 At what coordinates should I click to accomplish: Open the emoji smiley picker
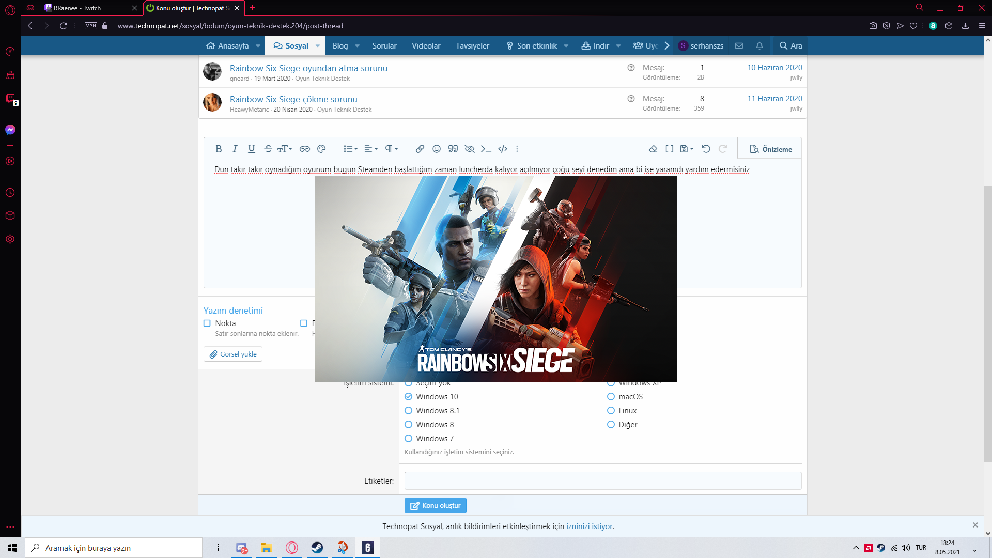coord(437,149)
